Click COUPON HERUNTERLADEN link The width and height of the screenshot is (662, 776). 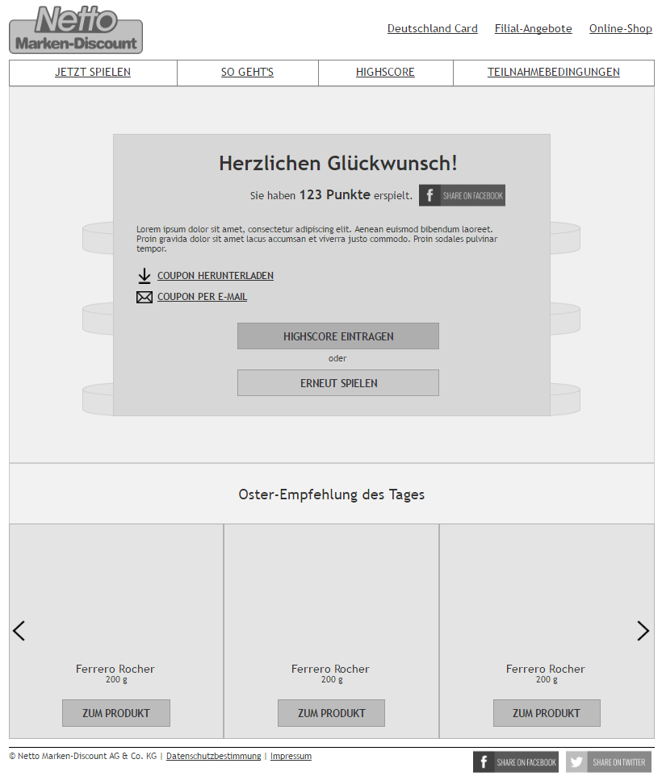216,276
